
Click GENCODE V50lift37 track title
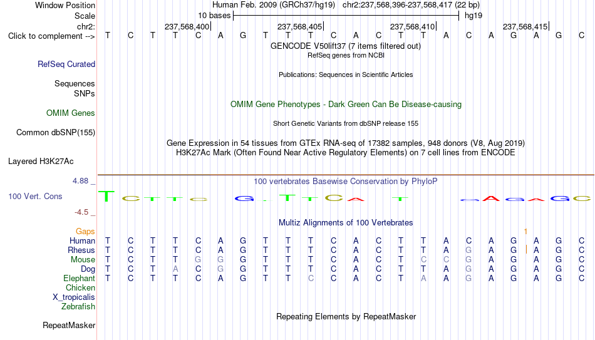click(x=346, y=46)
